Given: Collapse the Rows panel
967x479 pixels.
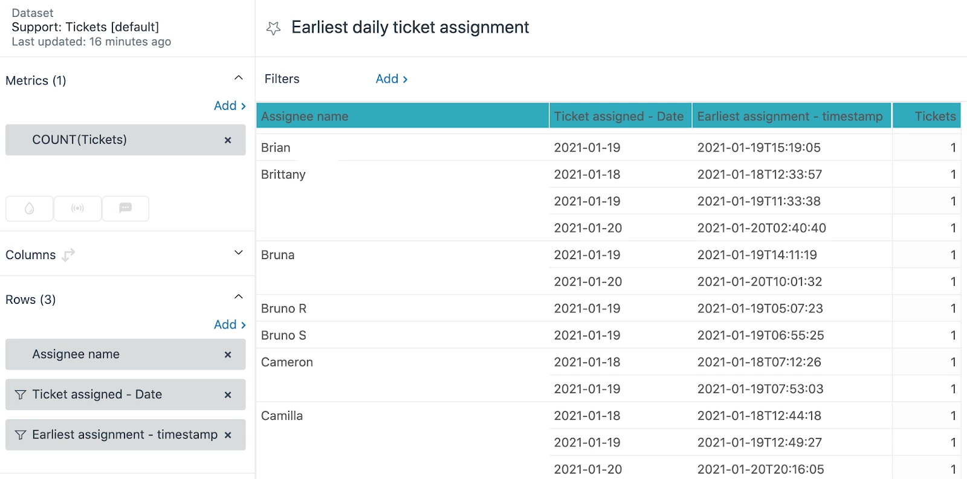Looking at the screenshot, I should coord(239,297).
